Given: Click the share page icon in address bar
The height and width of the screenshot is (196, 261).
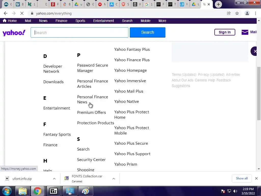Looking at the screenshot, I should pyautogui.click(x=229, y=13).
